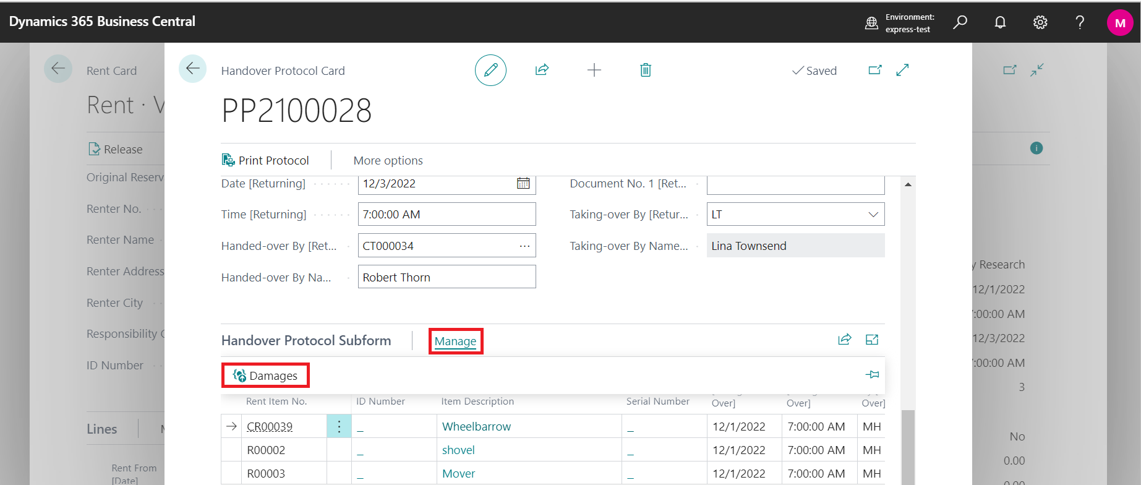The width and height of the screenshot is (1141, 485).
Task: Click the trash delete icon
Action: click(645, 70)
